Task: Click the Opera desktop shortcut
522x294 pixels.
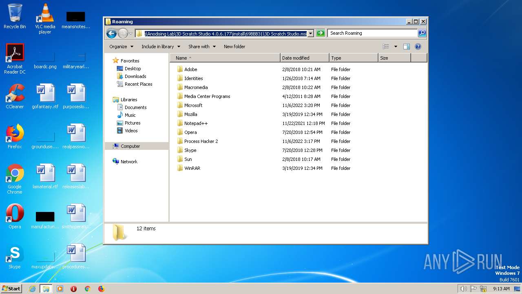Action: click(15, 216)
